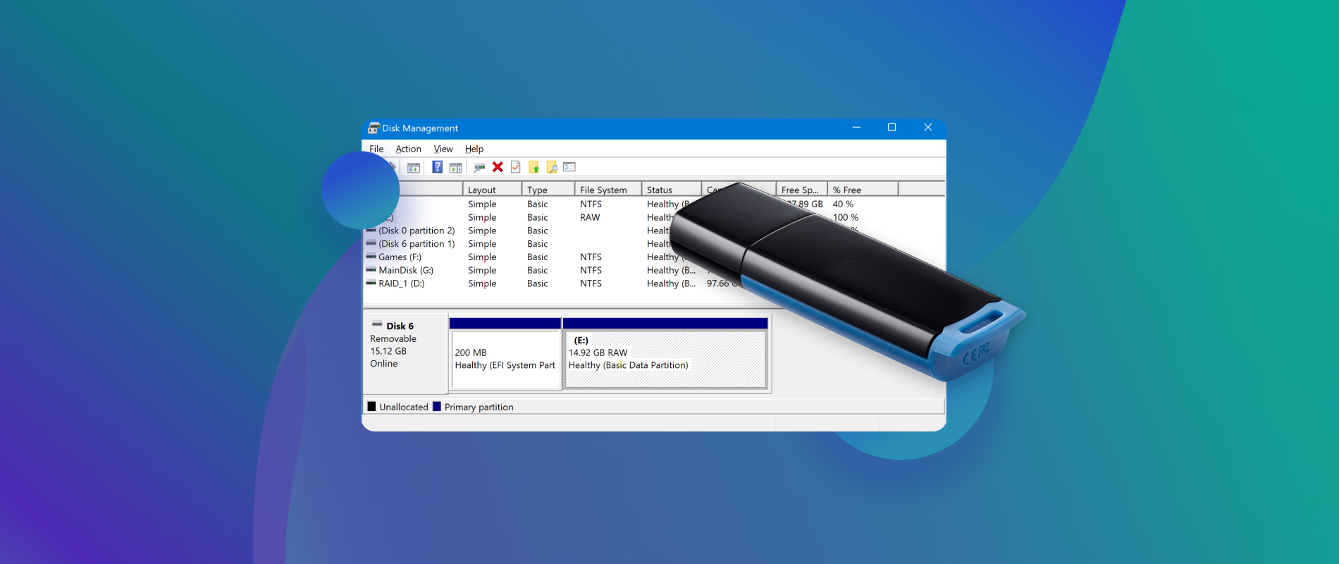Minimize the Disk Management window

click(856, 128)
